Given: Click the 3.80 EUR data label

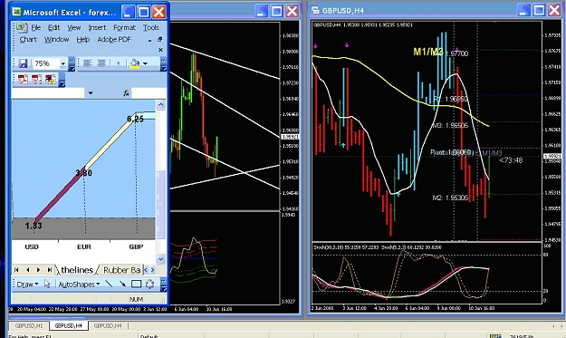Looking at the screenshot, I should tap(83, 173).
